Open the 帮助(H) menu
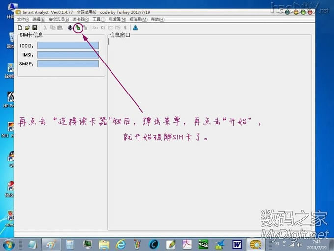This screenshot has height=251, width=334. pos(155,19)
